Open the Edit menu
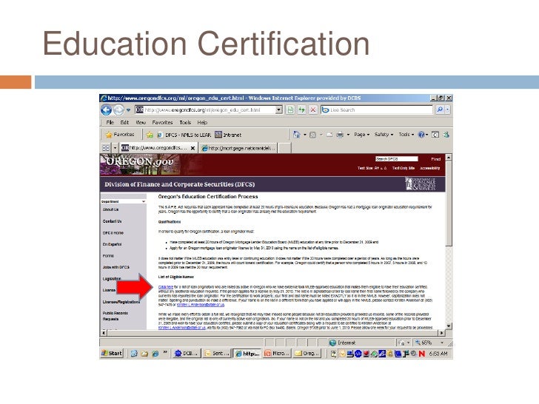Screen dimensions: 539x404 pyautogui.click(x=124, y=122)
